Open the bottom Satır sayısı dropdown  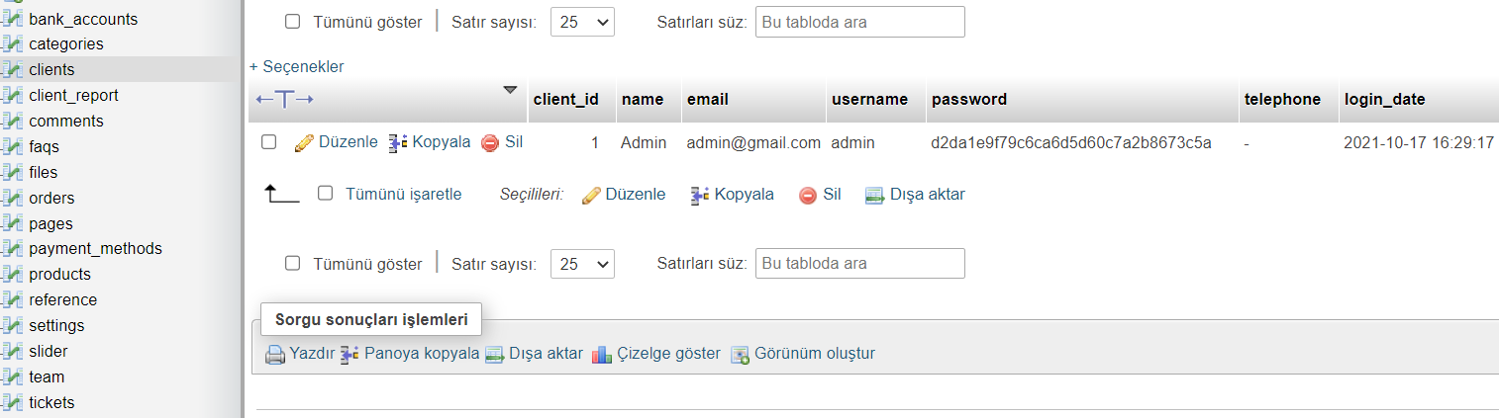pos(582,264)
